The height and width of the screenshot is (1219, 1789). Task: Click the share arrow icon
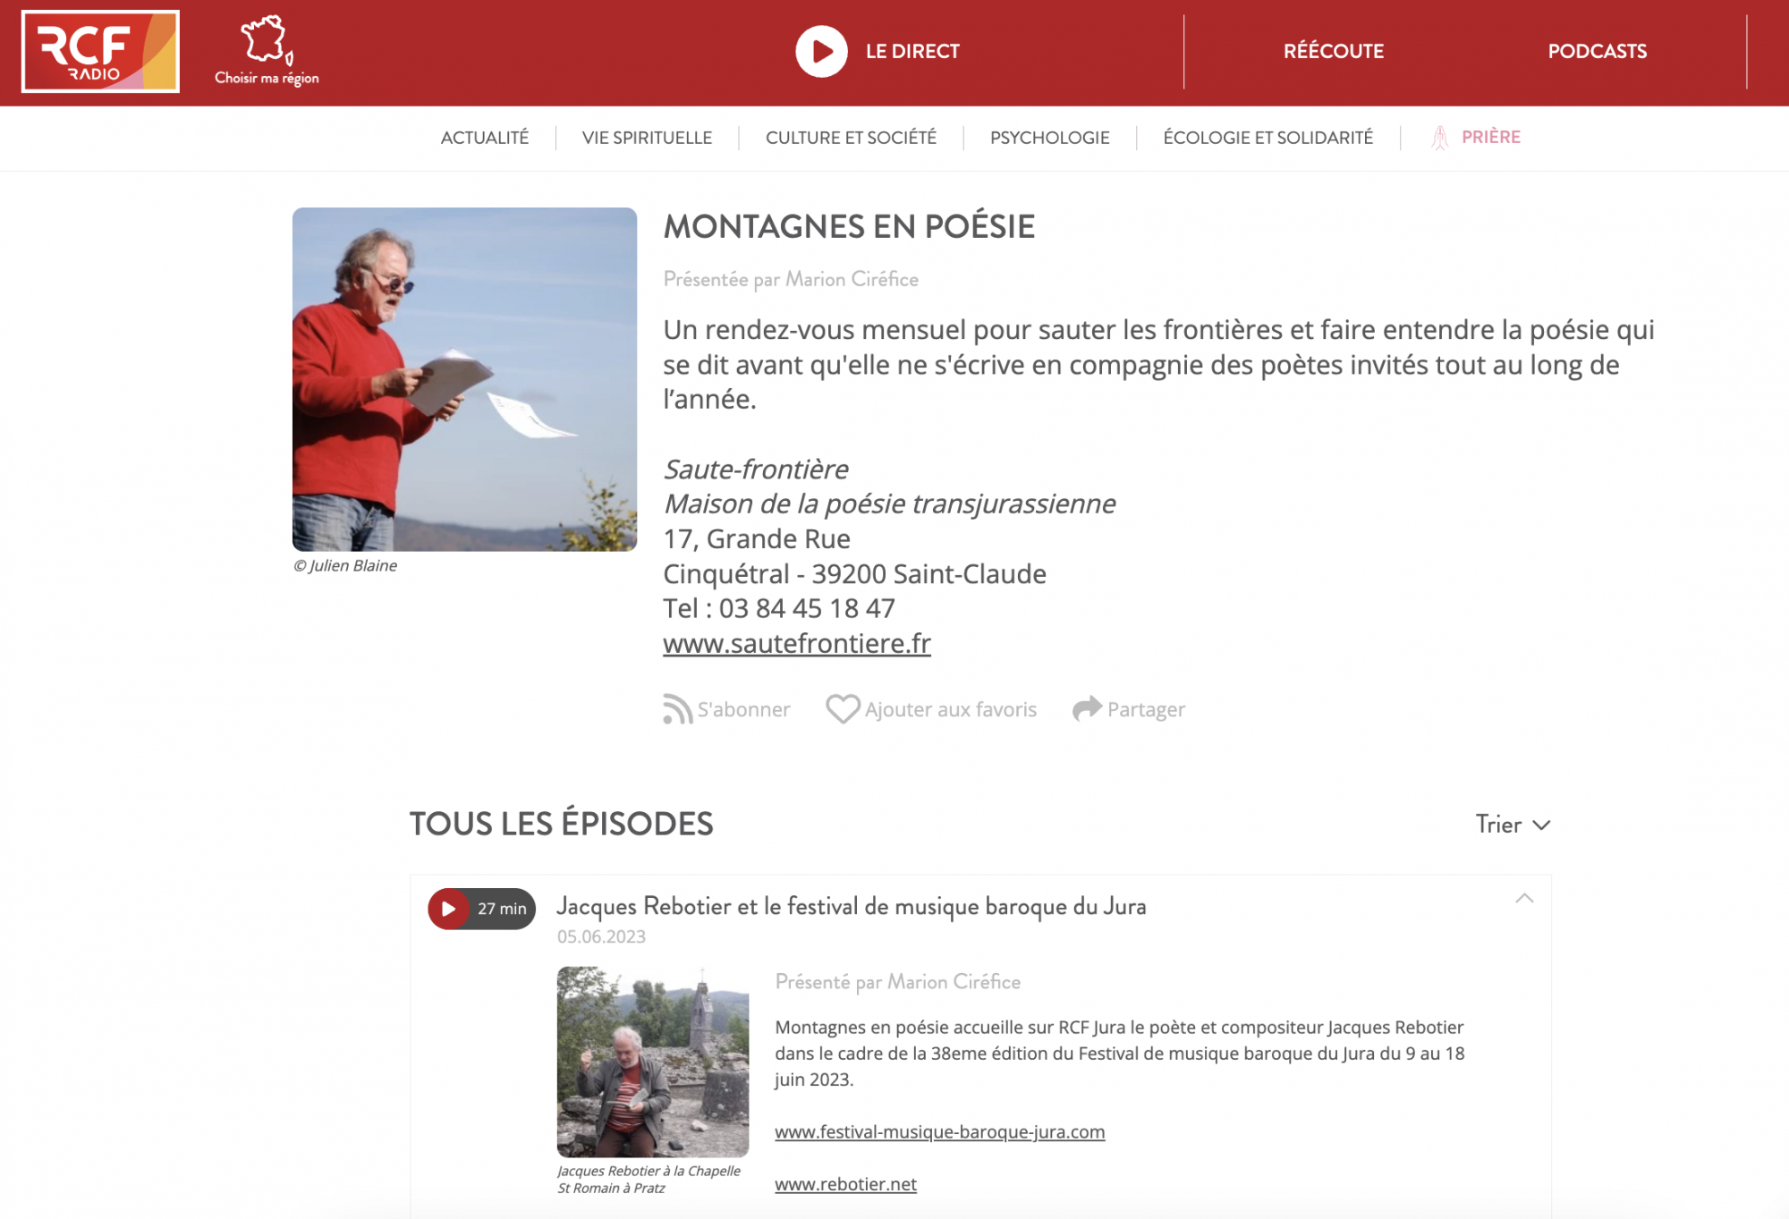tap(1087, 708)
